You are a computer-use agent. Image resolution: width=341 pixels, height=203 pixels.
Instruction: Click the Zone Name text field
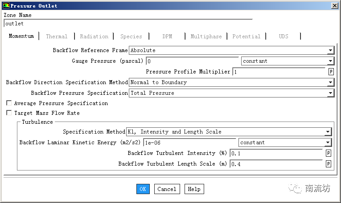127,24
